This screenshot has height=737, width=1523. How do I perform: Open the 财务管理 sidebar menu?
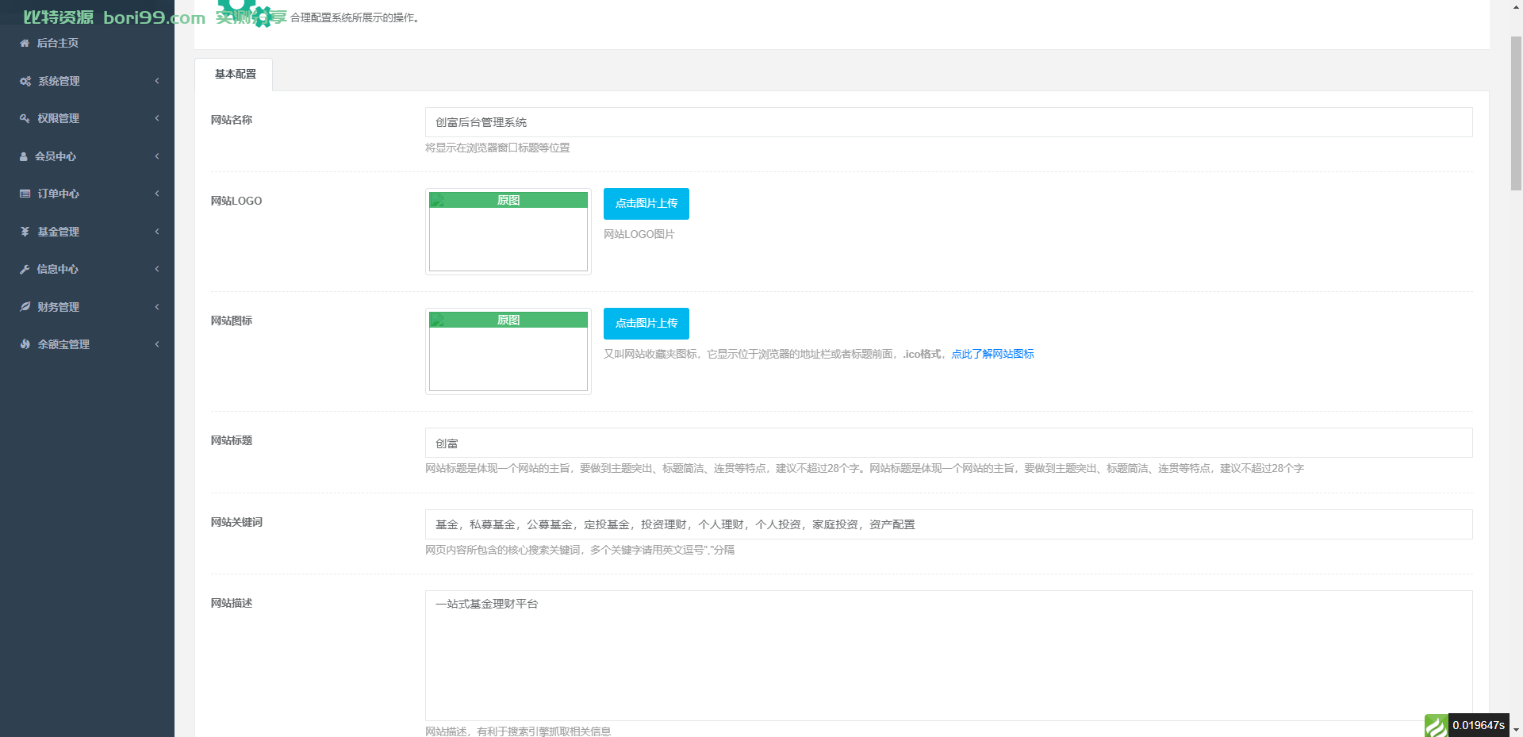87,307
